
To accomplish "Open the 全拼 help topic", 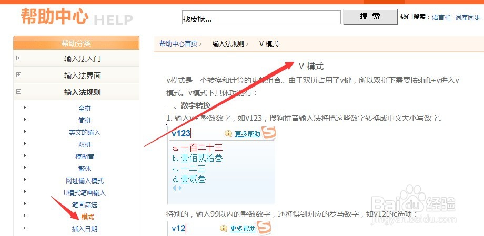I will pyautogui.click(x=85, y=109).
